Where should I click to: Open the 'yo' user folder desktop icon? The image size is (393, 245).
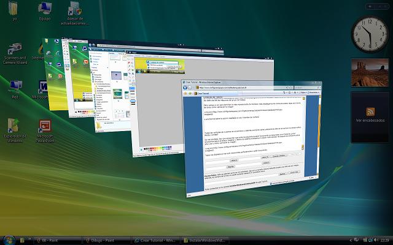(14, 11)
